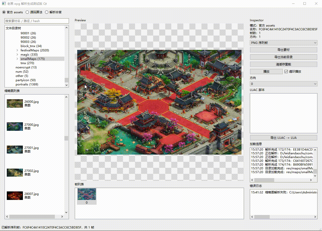Click the 已解析序列帧 status bar message

point(48,227)
